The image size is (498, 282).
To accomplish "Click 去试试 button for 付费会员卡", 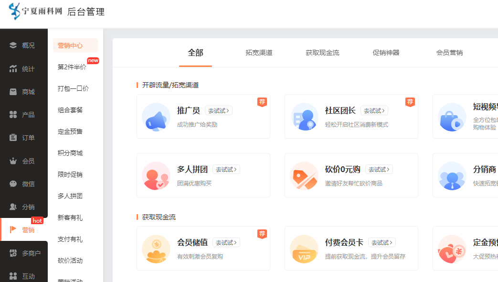I will coord(382,243).
